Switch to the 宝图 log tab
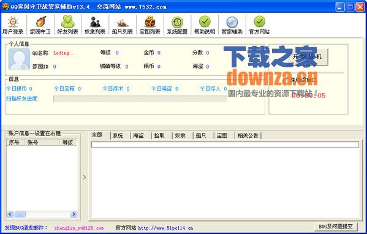This screenshot has width=367, height=234. 222,135
